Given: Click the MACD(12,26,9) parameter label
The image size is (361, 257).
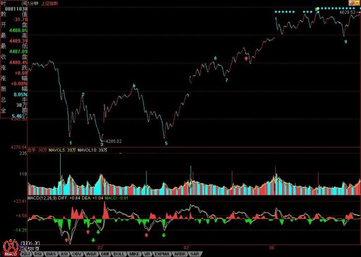Looking at the screenshot, I should [x=41, y=197].
